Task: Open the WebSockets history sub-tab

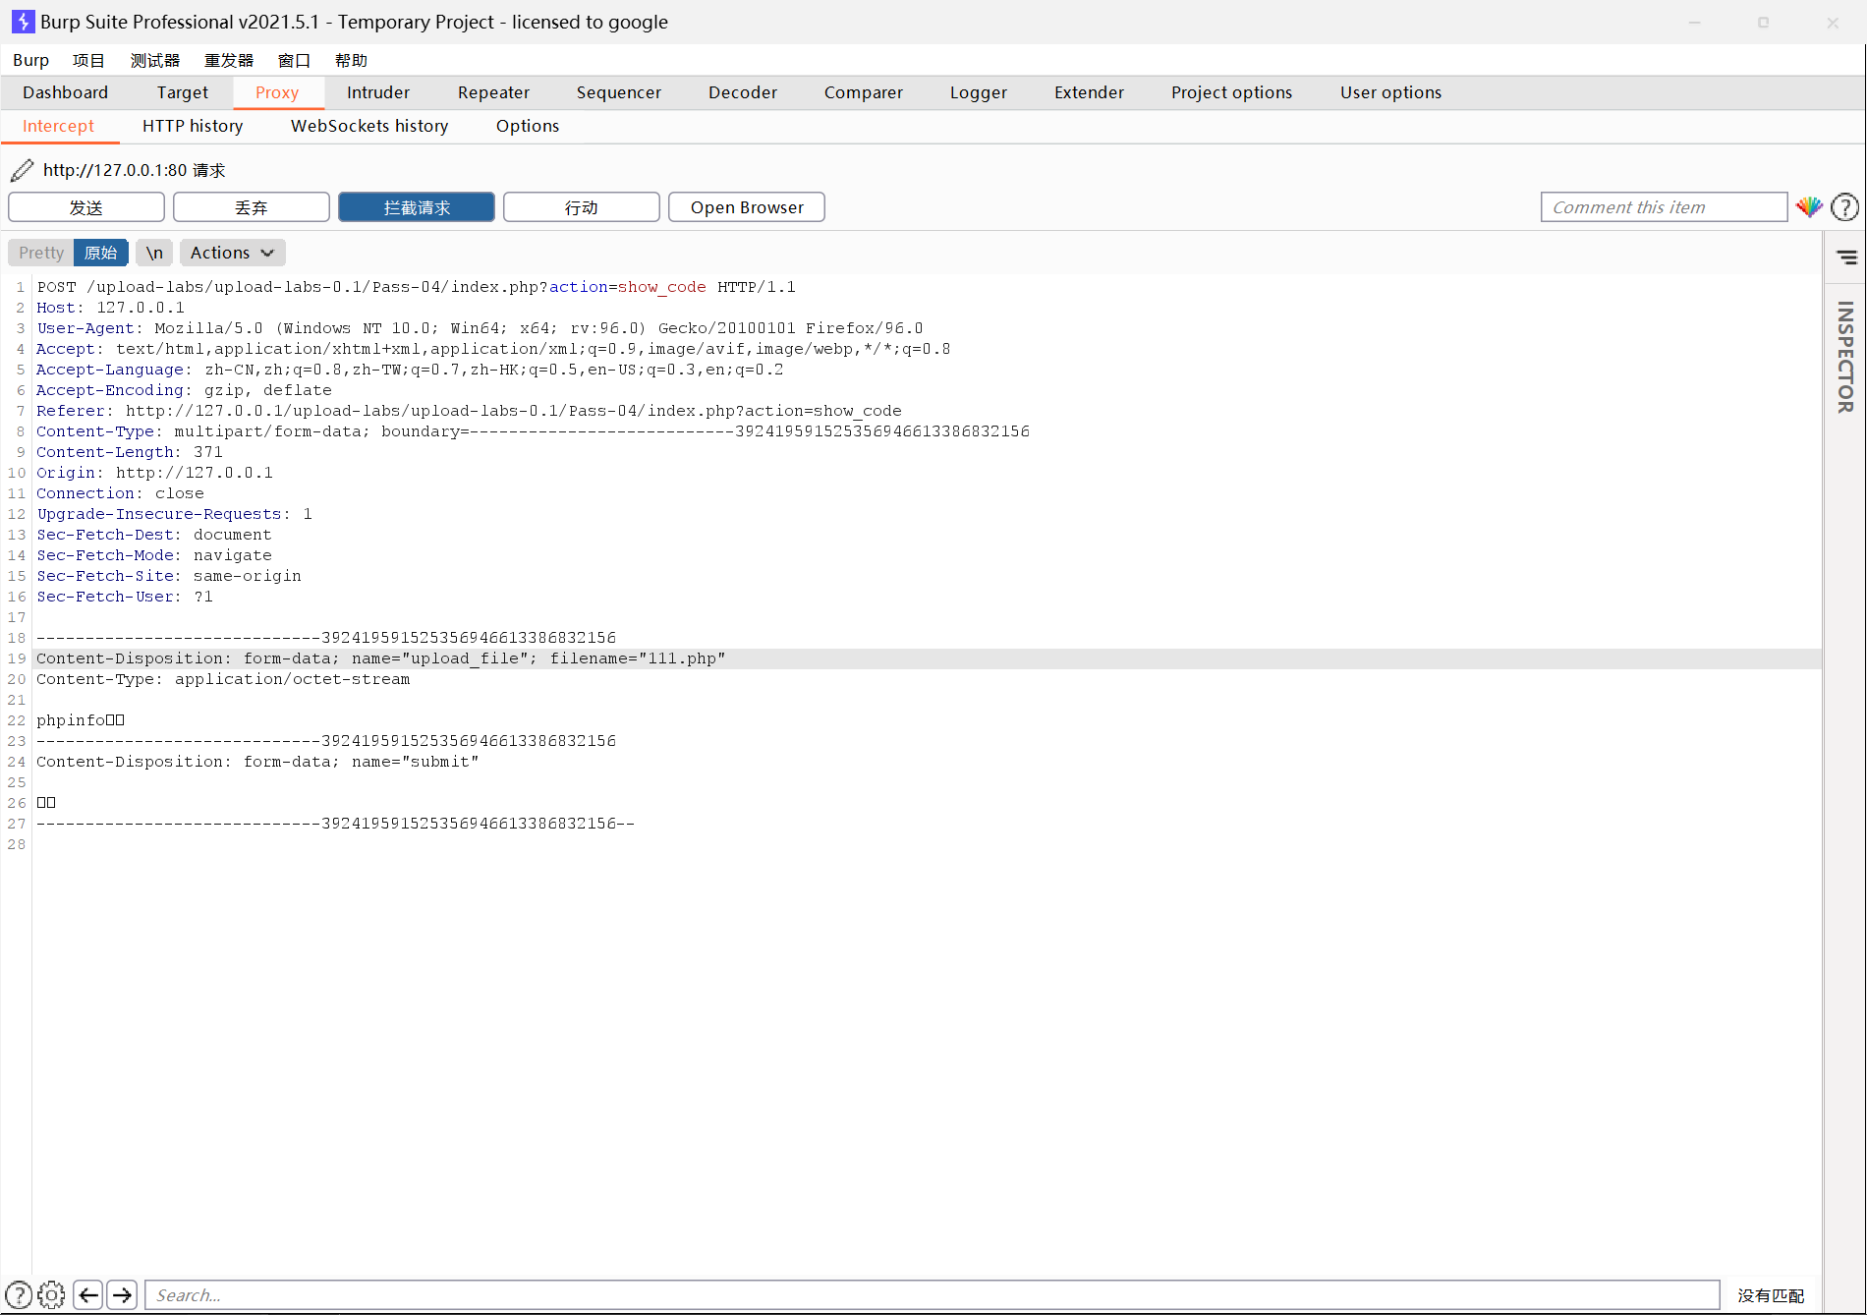Action: coord(369,126)
